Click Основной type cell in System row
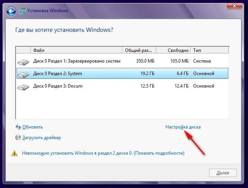The width and height of the screenshot is (248, 188). pos(204,74)
